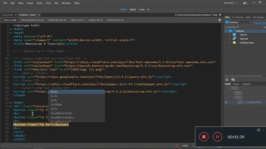Open bootstrap.min.js related file
This screenshot has width=266, height=149.
[116, 20]
